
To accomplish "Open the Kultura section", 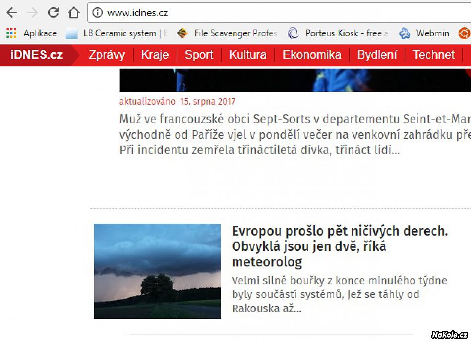I will 248,55.
